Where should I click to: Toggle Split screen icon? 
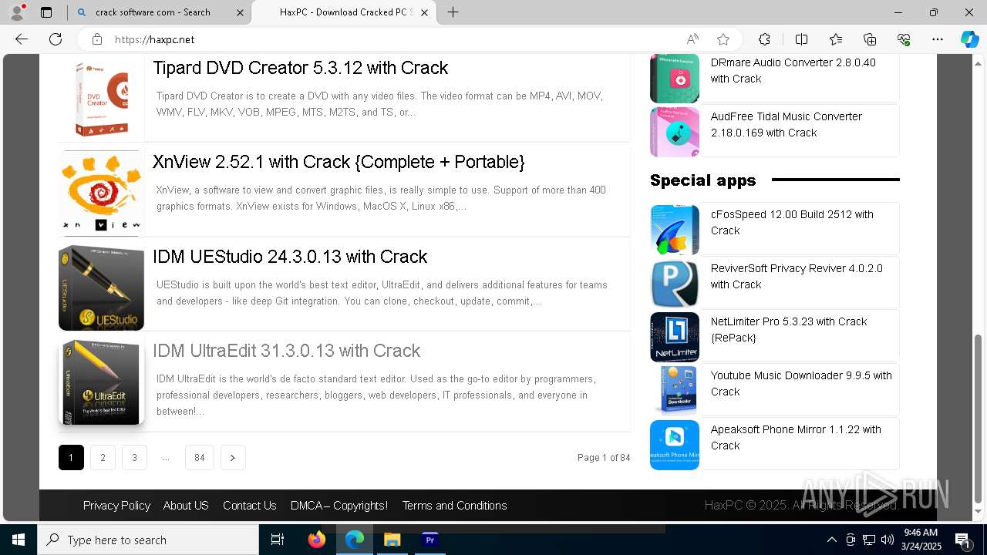(x=801, y=39)
